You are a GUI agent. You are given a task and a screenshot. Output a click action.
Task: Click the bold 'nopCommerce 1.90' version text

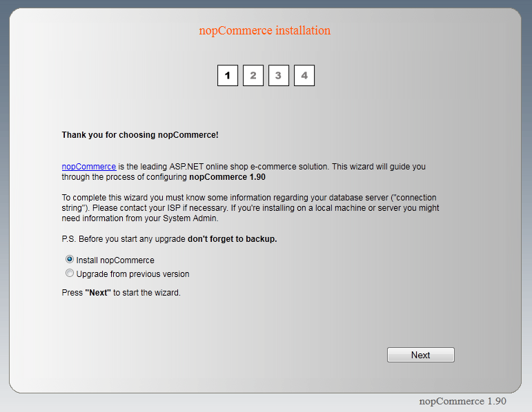coord(227,177)
